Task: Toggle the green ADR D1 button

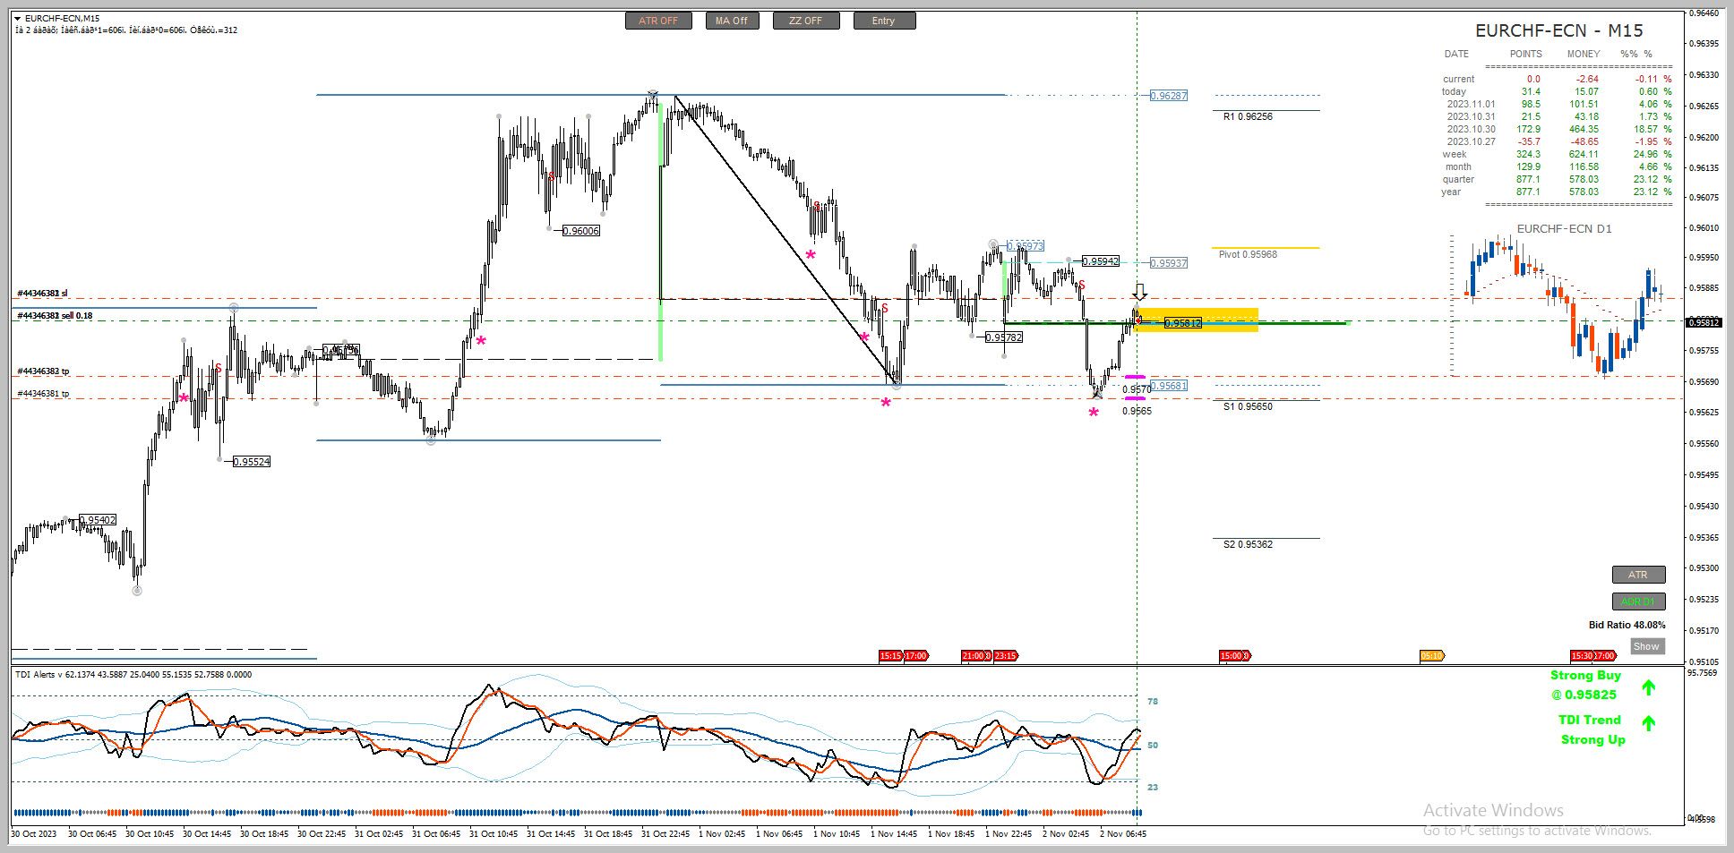Action: [x=1638, y=601]
